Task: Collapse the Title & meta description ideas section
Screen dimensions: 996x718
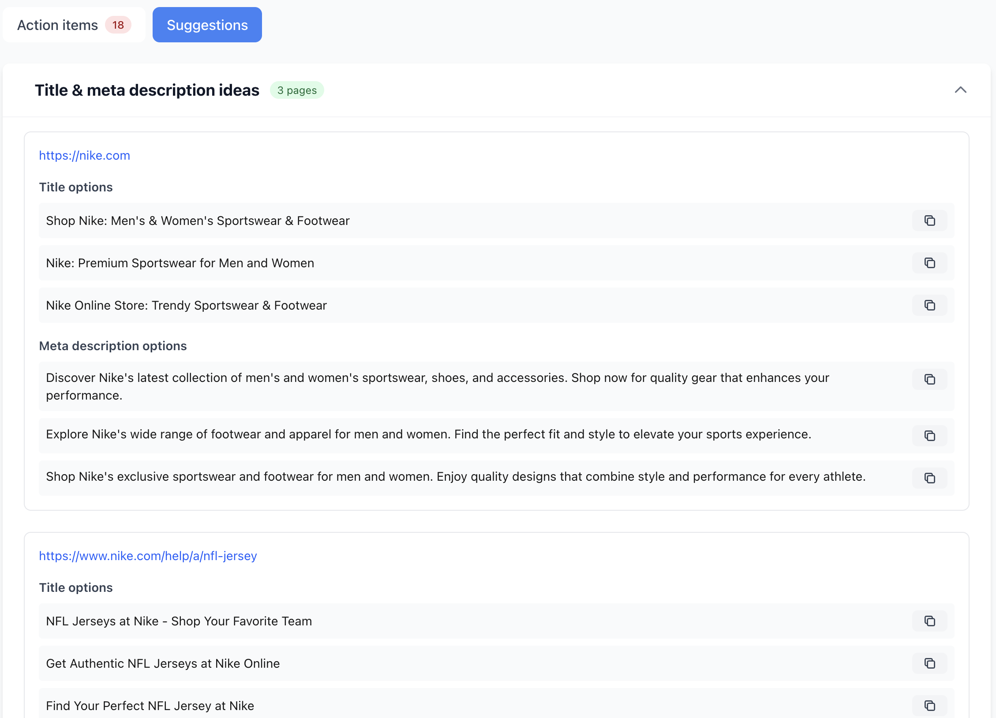Action: pos(961,90)
